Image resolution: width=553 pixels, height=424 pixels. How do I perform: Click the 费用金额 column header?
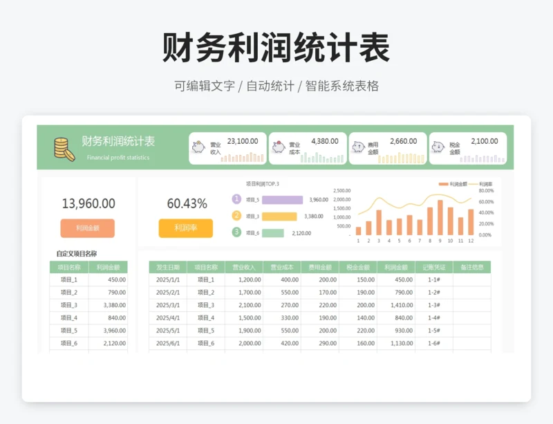[x=320, y=267]
